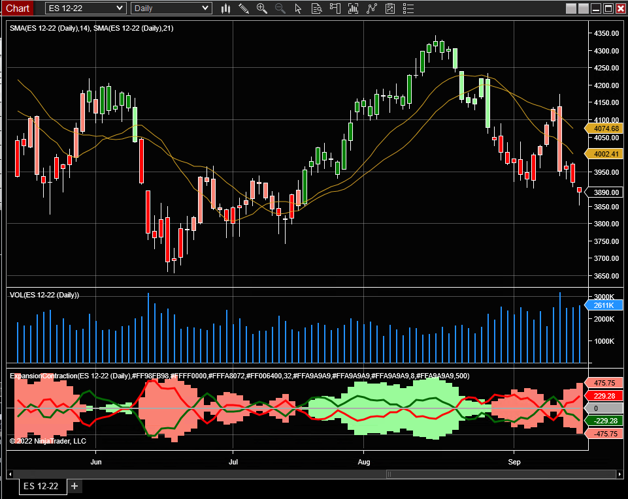Click the scrollbar left arrow
The width and height of the screenshot is (628, 499).
10,474
